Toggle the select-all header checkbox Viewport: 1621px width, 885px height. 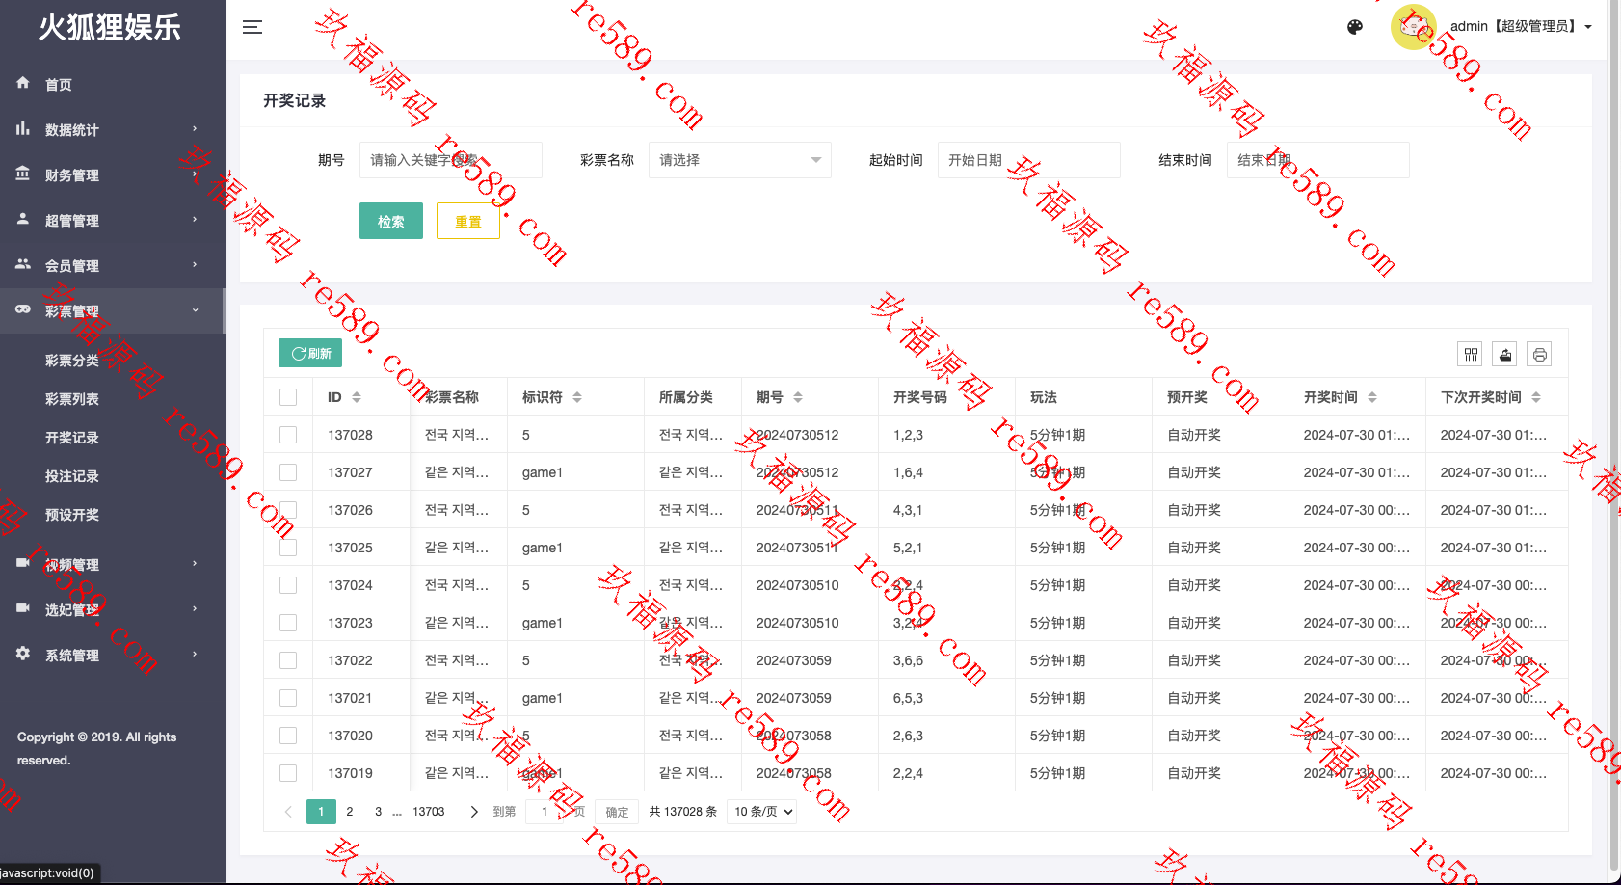click(x=288, y=397)
